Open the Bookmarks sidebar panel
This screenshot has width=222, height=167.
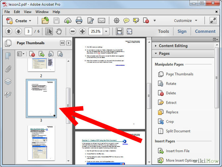pyautogui.click(x=8, y=56)
